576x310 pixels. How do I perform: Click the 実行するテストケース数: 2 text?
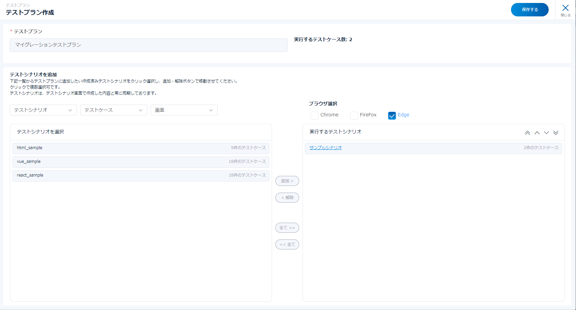pyautogui.click(x=323, y=39)
